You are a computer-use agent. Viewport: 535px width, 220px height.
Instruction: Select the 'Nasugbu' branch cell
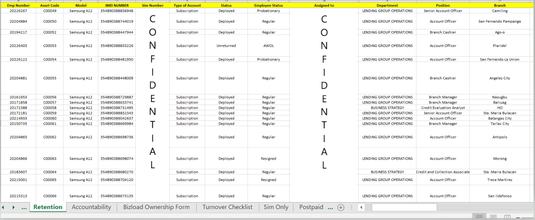500,97
